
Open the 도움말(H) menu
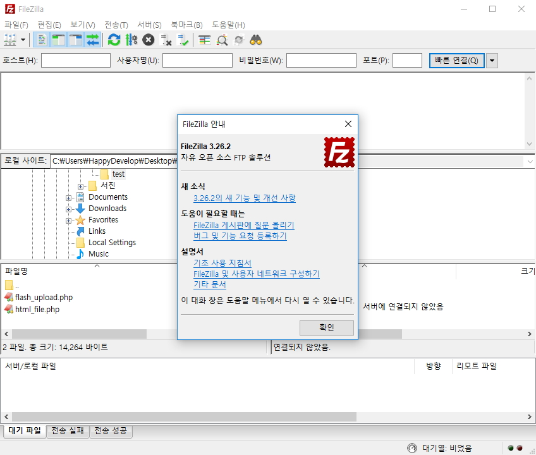[228, 25]
